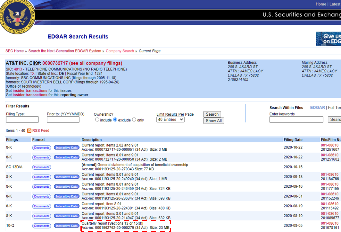The width and height of the screenshot is (341, 232).
Task: Open Documents for 8-K Acc-no 0000732717-20-000050
Action: (42, 157)
